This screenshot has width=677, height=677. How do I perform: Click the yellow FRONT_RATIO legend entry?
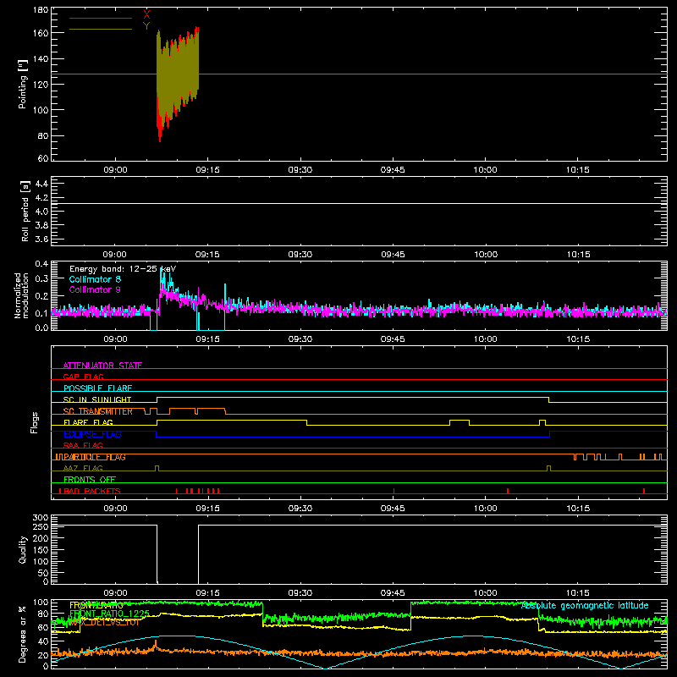[96, 605]
